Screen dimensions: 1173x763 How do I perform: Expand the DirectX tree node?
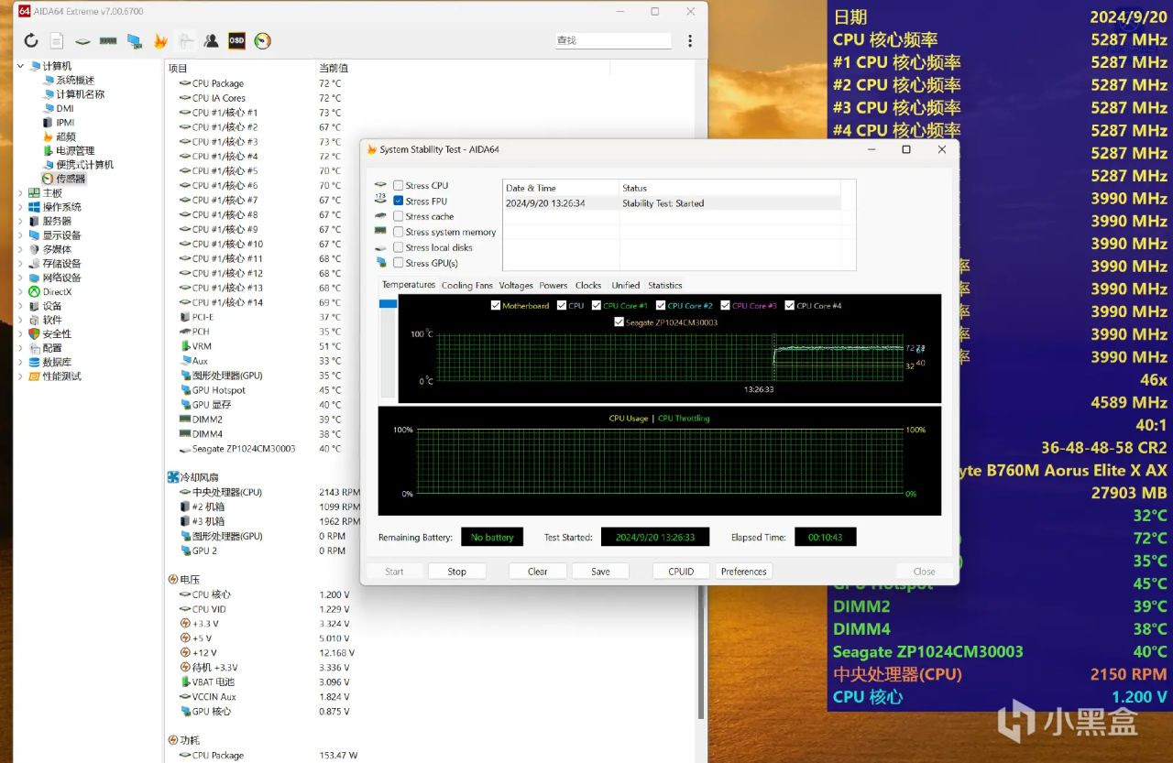[21, 292]
